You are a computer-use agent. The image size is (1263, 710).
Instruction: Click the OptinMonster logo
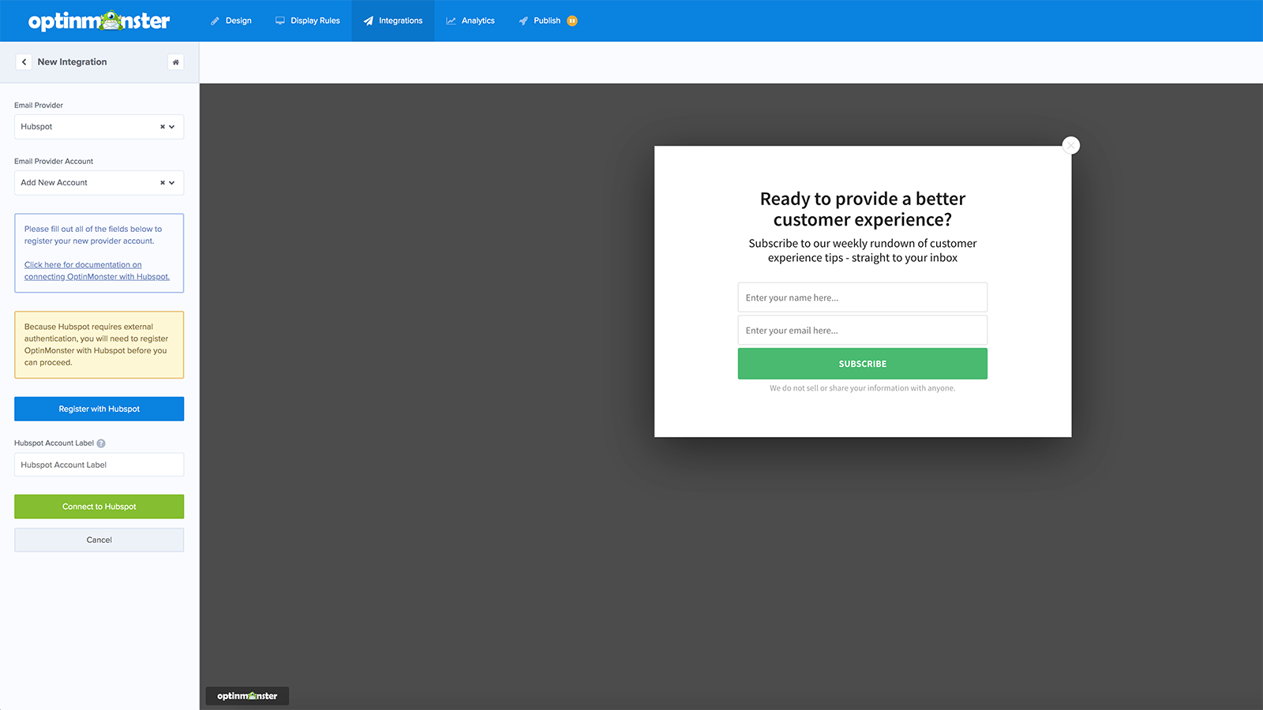[x=98, y=21]
